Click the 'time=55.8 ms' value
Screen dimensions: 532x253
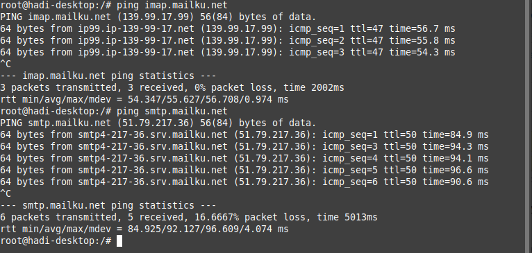pos(422,41)
